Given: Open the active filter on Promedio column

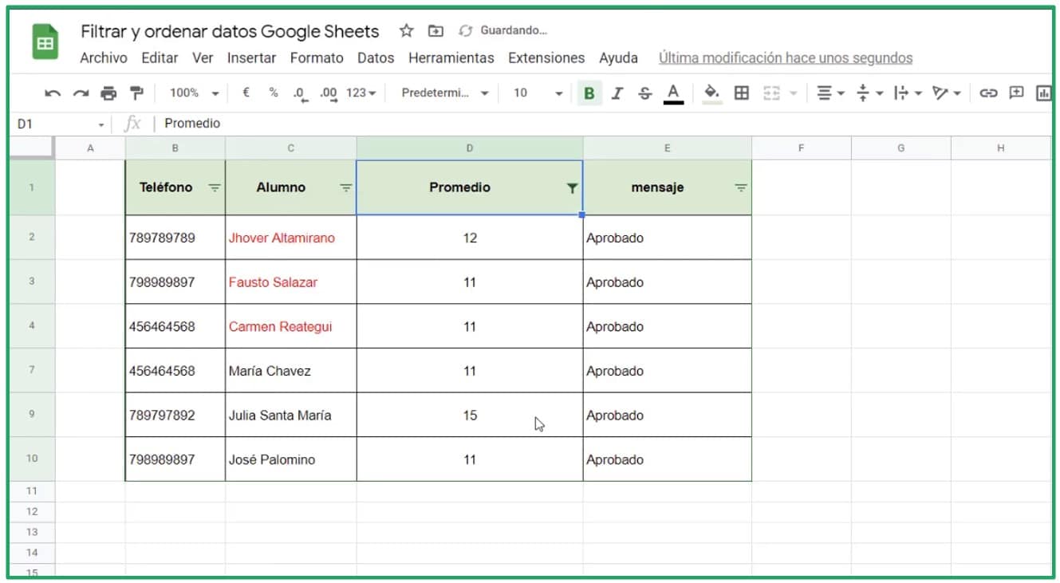Looking at the screenshot, I should (x=572, y=187).
